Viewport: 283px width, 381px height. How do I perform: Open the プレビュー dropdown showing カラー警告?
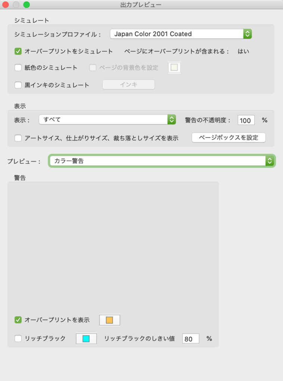162,161
